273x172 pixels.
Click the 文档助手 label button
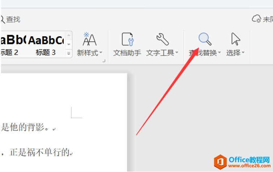[x=127, y=53]
